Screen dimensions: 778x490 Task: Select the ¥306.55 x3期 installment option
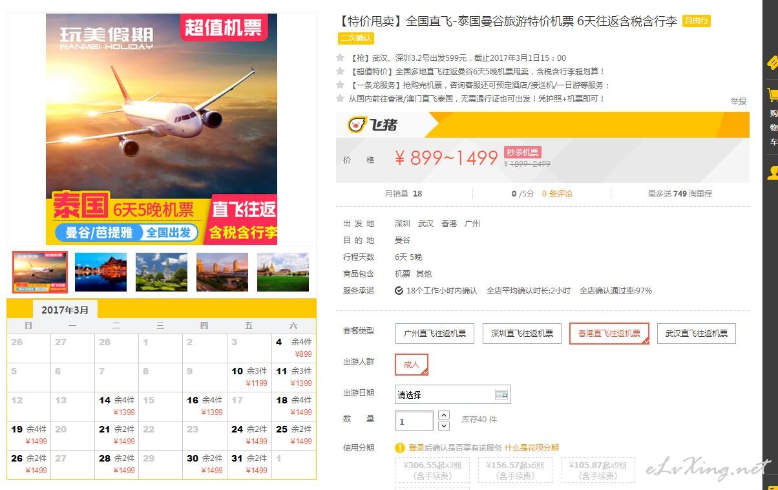[432, 470]
